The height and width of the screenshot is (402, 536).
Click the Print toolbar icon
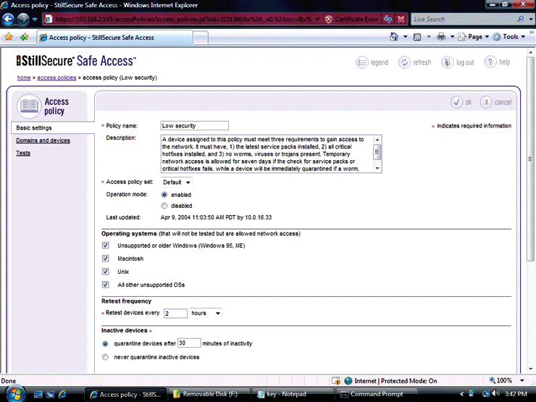point(441,36)
